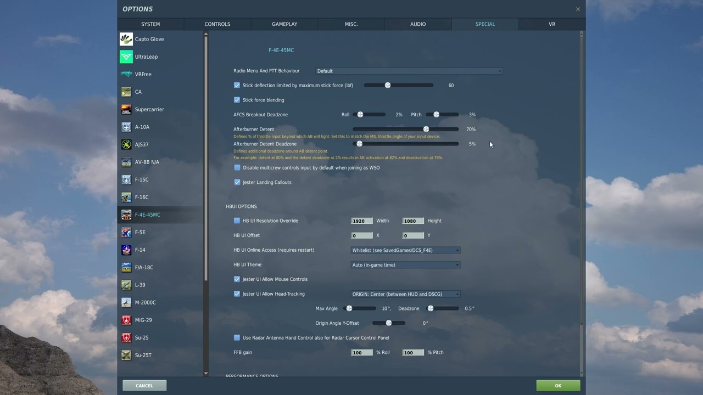Toggle Jester UI Allow Mouse Controls

coord(237,279)
